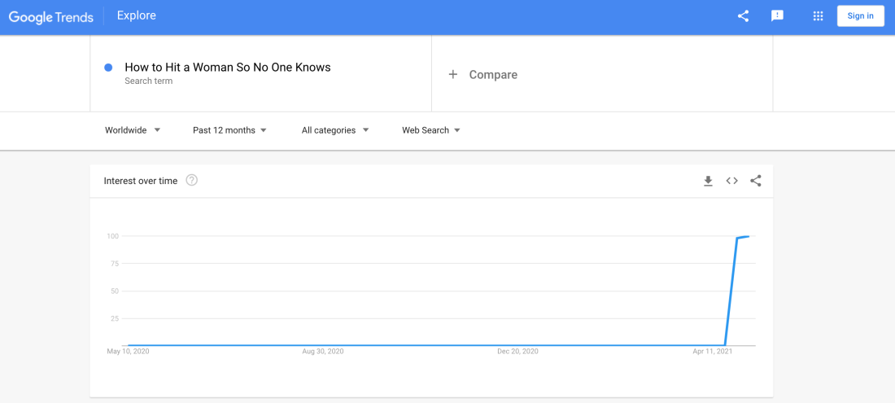The width and height of the screenshot is (895, 403).
Task: Download the Interest over time chart CSV
Action: (708, 181)
